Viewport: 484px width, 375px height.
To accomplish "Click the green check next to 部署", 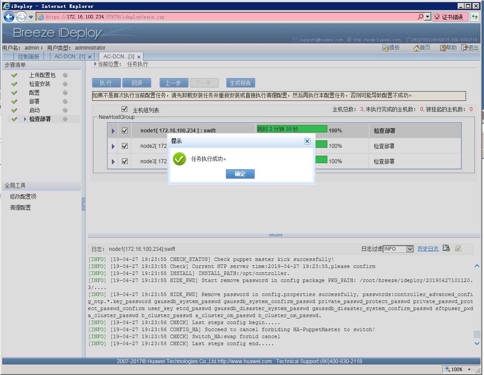I will pos(14,102).
